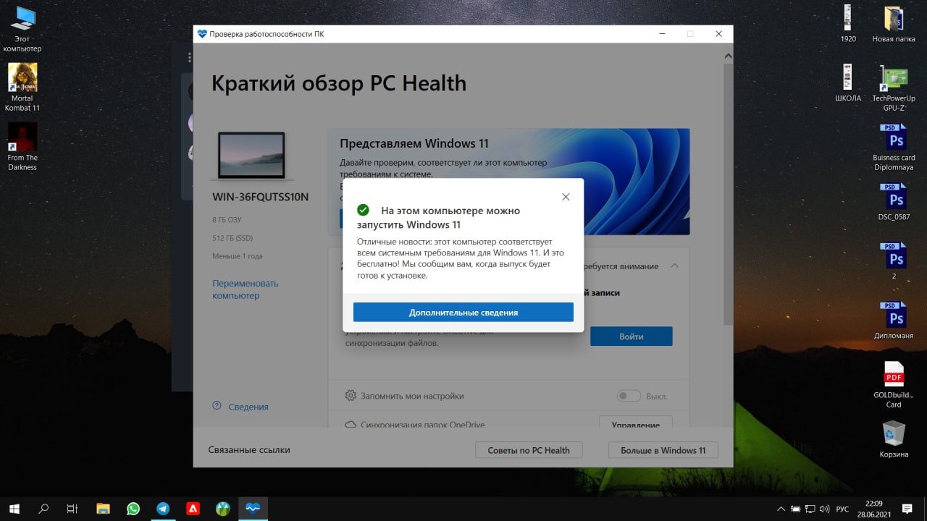This screenshot has width=927, height=521.
Task: Select the Buisness card Diplomnaya PSD file
Action: pos(894,147)
